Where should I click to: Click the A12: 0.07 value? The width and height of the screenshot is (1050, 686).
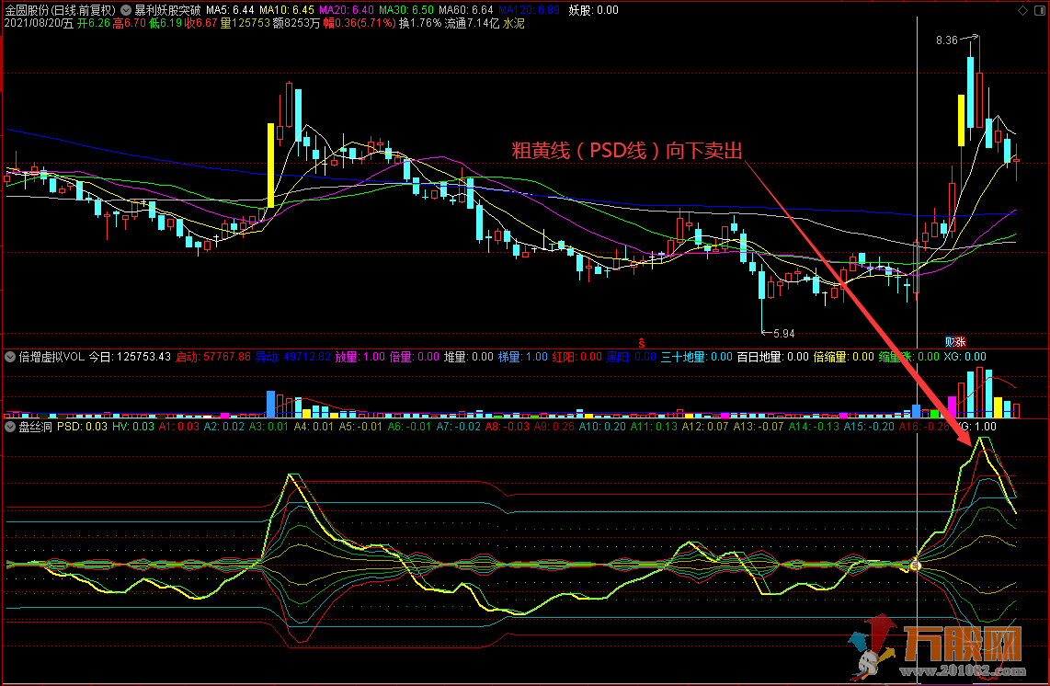[706, 427]
